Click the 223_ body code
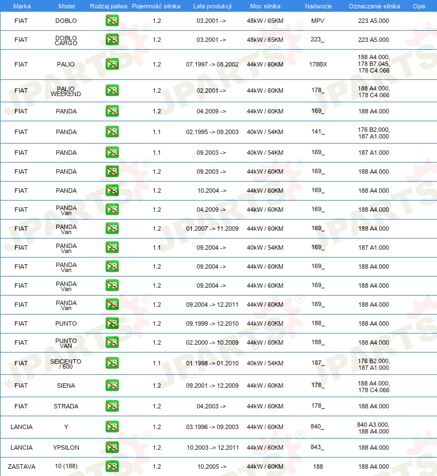437x476 pixels. 317,39
